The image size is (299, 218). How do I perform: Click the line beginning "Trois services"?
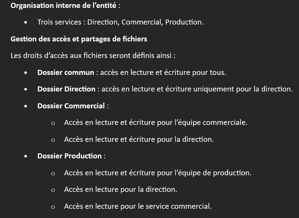click(x=120, y=22)
